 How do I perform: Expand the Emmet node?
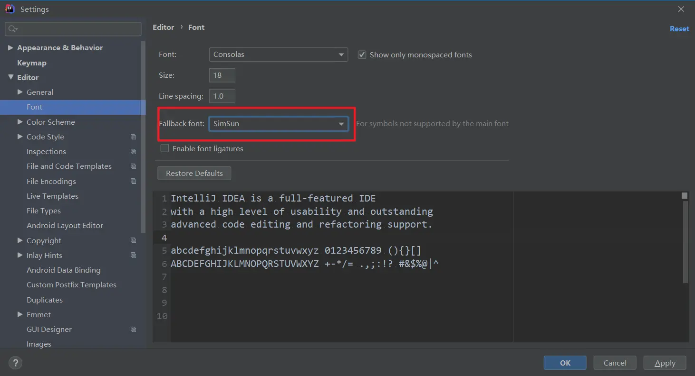[x=20, y=314]
